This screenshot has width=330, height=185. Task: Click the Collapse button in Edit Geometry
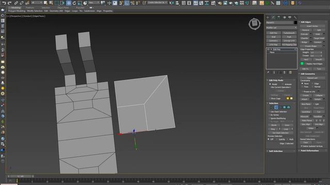tap(319, 96)
